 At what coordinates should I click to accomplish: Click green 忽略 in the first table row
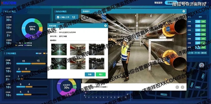click(x=203, y=22)
